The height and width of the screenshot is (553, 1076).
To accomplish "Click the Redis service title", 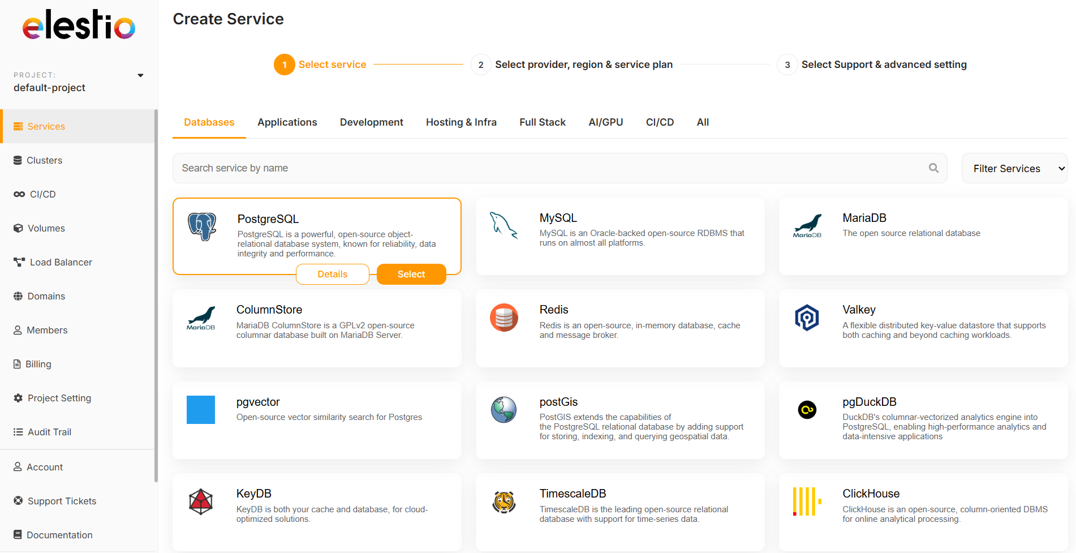I will [554, 310].
